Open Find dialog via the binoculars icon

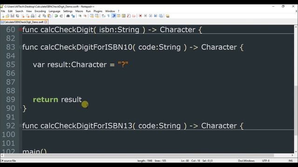tap(68, 16)
